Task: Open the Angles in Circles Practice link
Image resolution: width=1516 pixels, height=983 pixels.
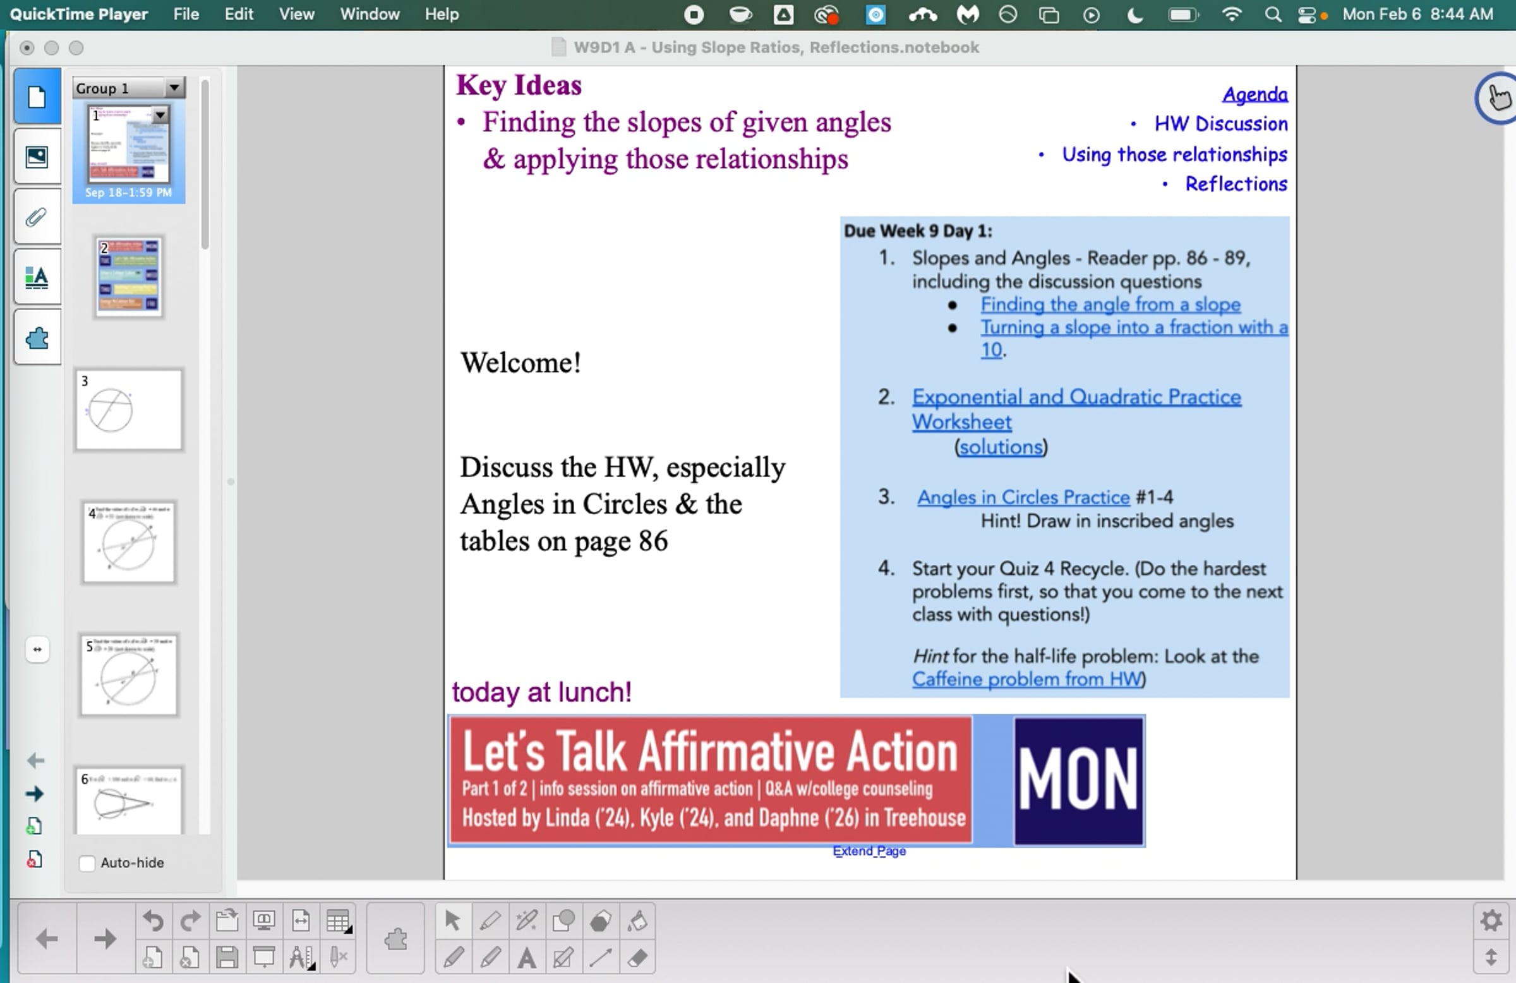Action: point(1023,497)
